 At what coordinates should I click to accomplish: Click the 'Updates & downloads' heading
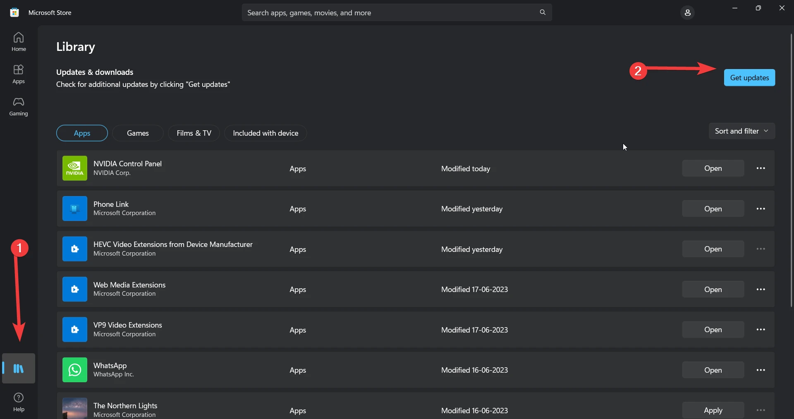tap(95, 72)
